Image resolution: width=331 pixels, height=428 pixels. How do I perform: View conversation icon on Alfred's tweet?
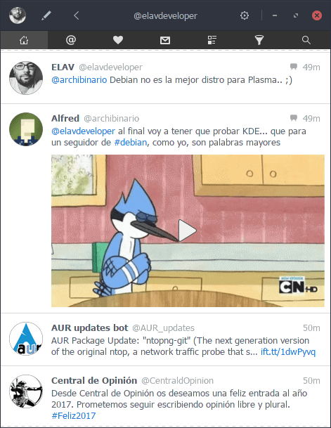point(294,118)
